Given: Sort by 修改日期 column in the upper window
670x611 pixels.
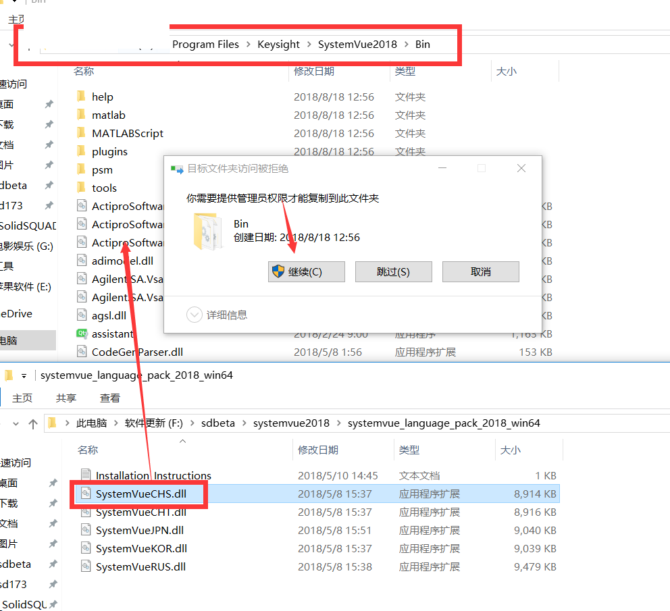Looking at the screenshot, I should click(x=314, y=72).
